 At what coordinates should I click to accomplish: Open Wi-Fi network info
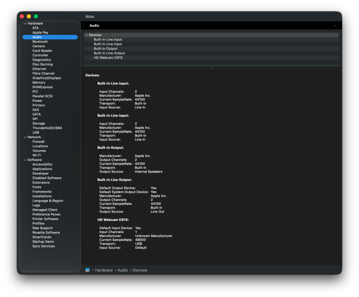click(x=36, y=155)
